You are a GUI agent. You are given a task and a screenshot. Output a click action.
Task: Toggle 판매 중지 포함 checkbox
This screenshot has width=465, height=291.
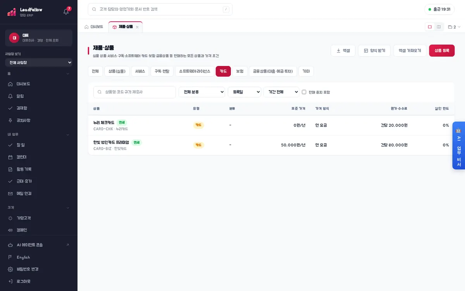click(304, 92)
